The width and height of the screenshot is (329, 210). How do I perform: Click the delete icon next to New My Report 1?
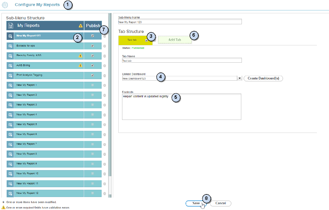point(104,86)
